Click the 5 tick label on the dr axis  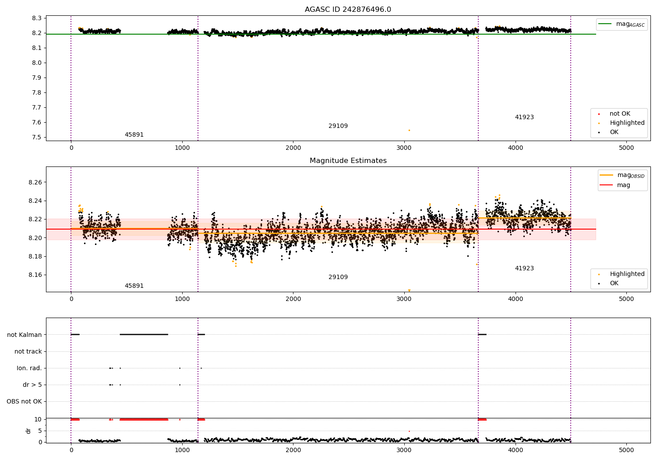tap(40, 431)
